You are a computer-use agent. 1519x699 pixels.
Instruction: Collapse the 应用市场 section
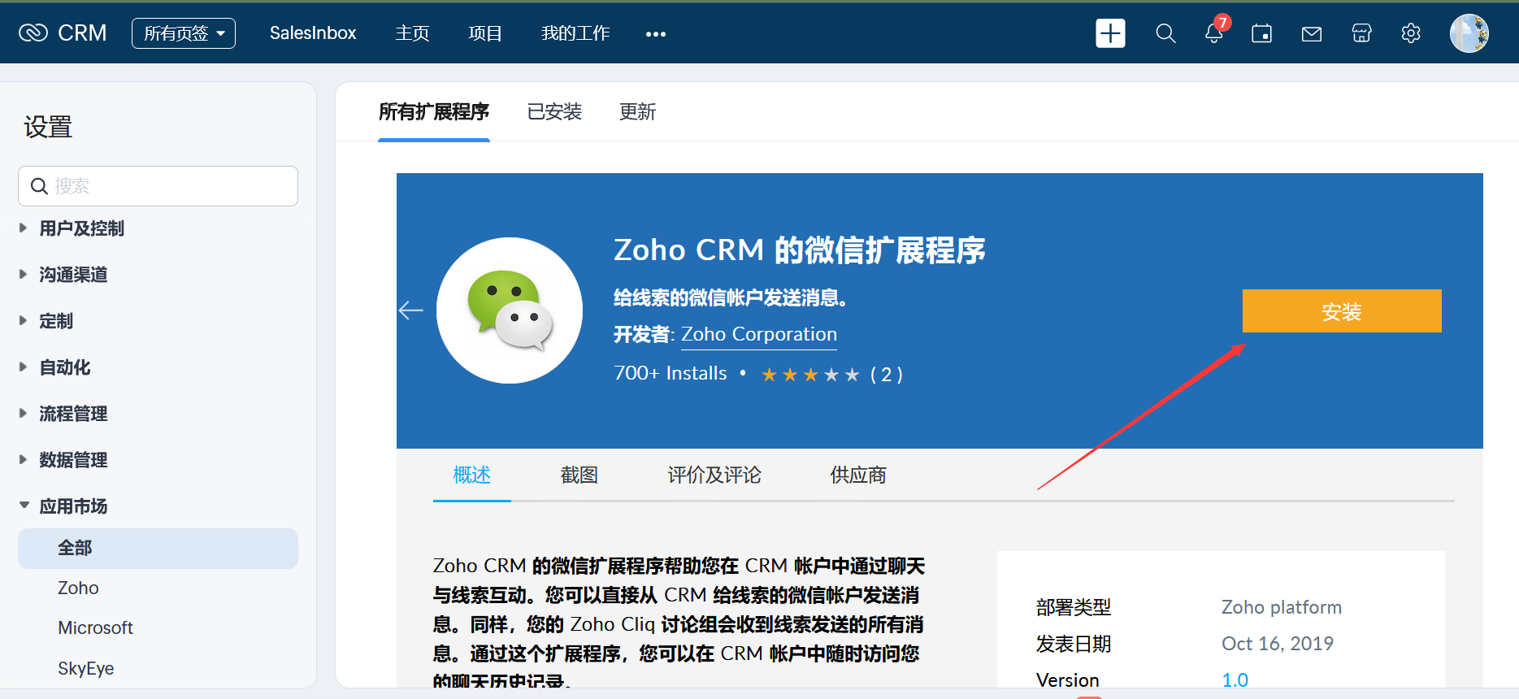(73, 506)
